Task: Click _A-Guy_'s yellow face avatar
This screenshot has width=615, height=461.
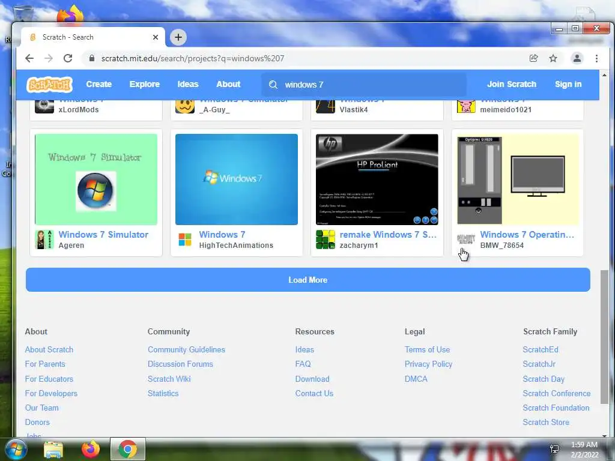Action: (x=185, y=106)
